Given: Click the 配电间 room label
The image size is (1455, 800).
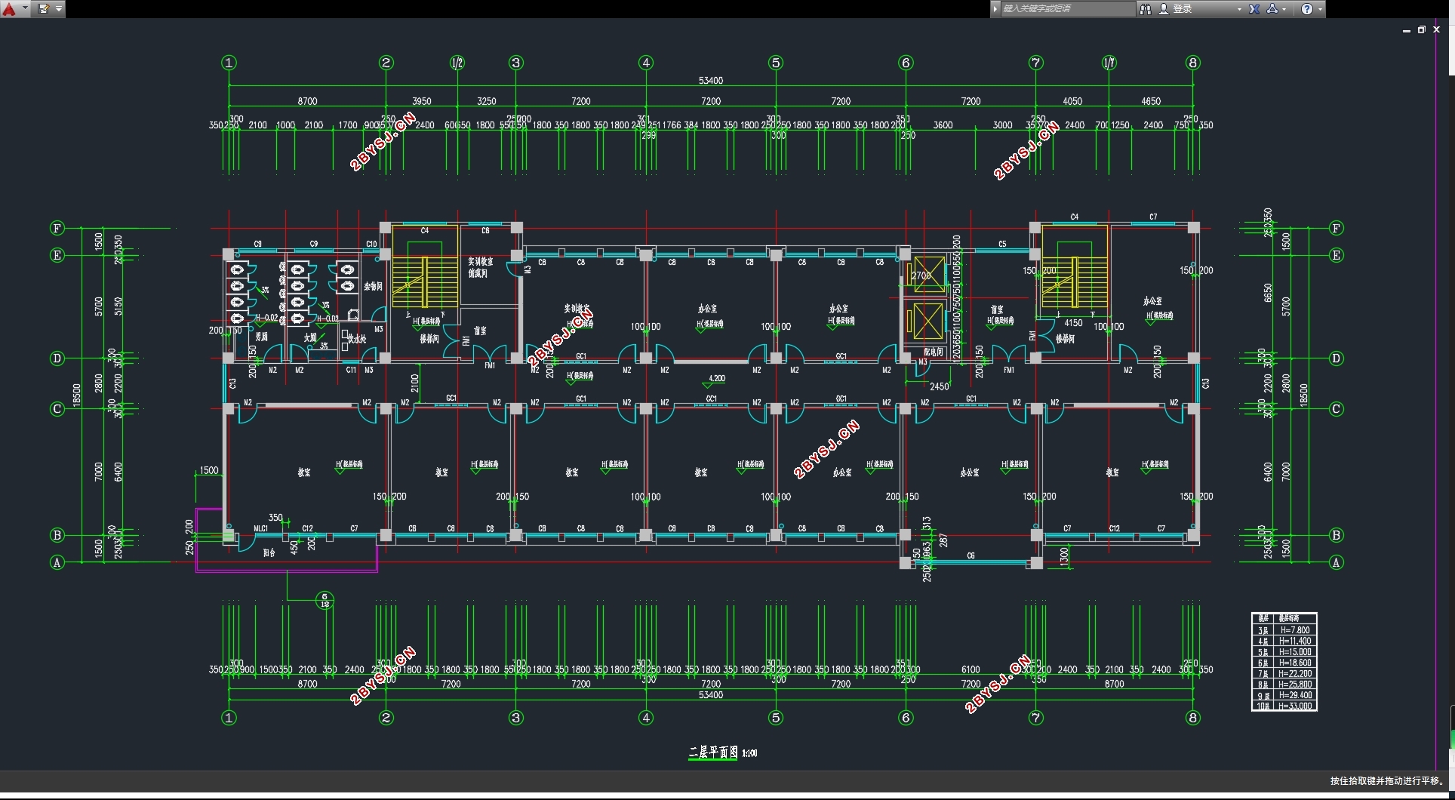Looking at the screenshot, I should click(x=934, y=352).
